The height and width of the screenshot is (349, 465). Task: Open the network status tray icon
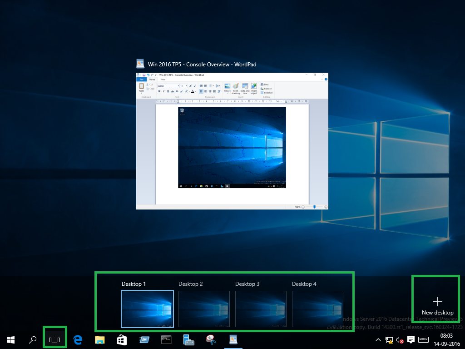pos(389,340)
